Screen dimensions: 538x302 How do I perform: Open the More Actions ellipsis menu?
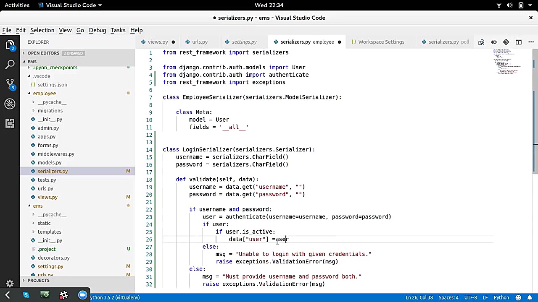coord(531,42)
